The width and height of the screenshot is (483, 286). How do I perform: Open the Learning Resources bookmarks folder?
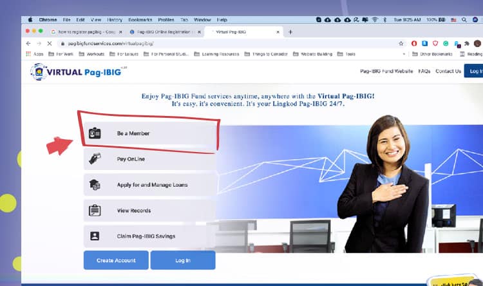pos(216,54)
